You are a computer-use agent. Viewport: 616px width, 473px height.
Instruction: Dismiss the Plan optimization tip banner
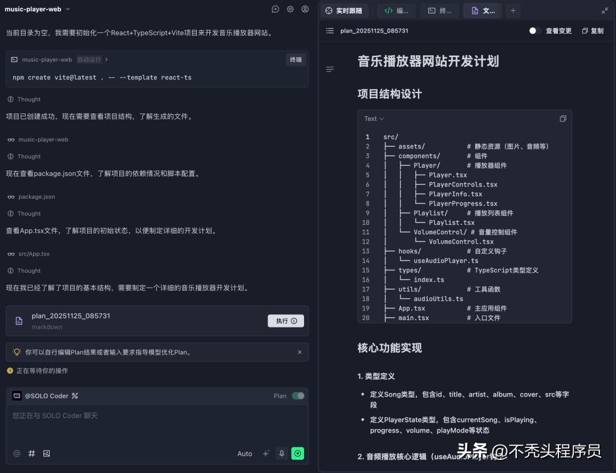click(299, 351)
